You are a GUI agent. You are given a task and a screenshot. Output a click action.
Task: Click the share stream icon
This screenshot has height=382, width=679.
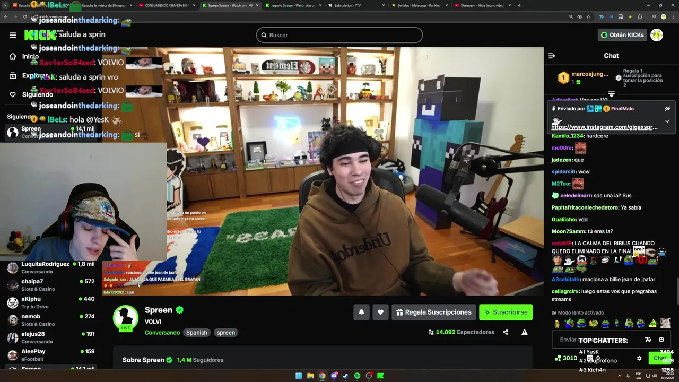point(506,332)
